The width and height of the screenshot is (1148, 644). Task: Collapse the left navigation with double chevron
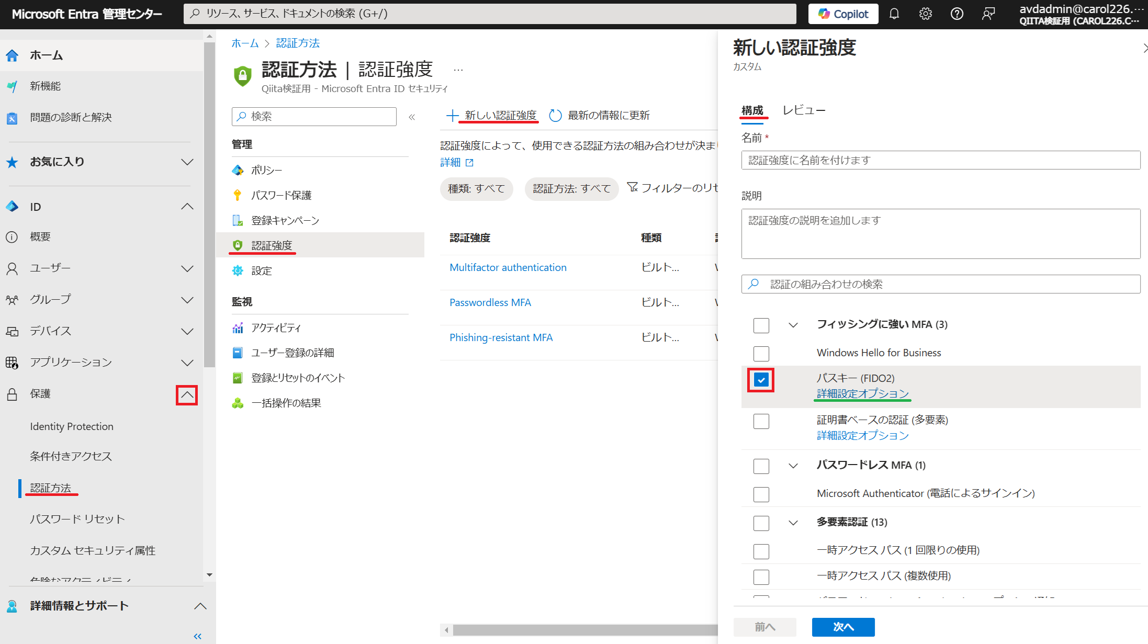point(197,636)
